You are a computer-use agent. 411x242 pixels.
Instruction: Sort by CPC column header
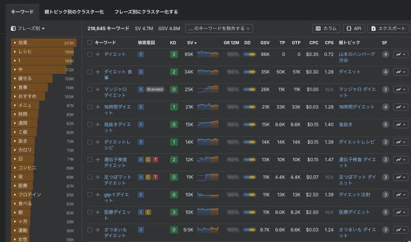tap(314, 43)
